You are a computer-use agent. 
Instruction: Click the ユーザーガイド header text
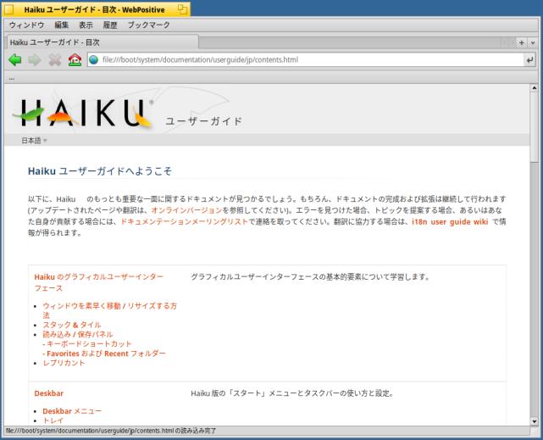click(x=203, y=121)
